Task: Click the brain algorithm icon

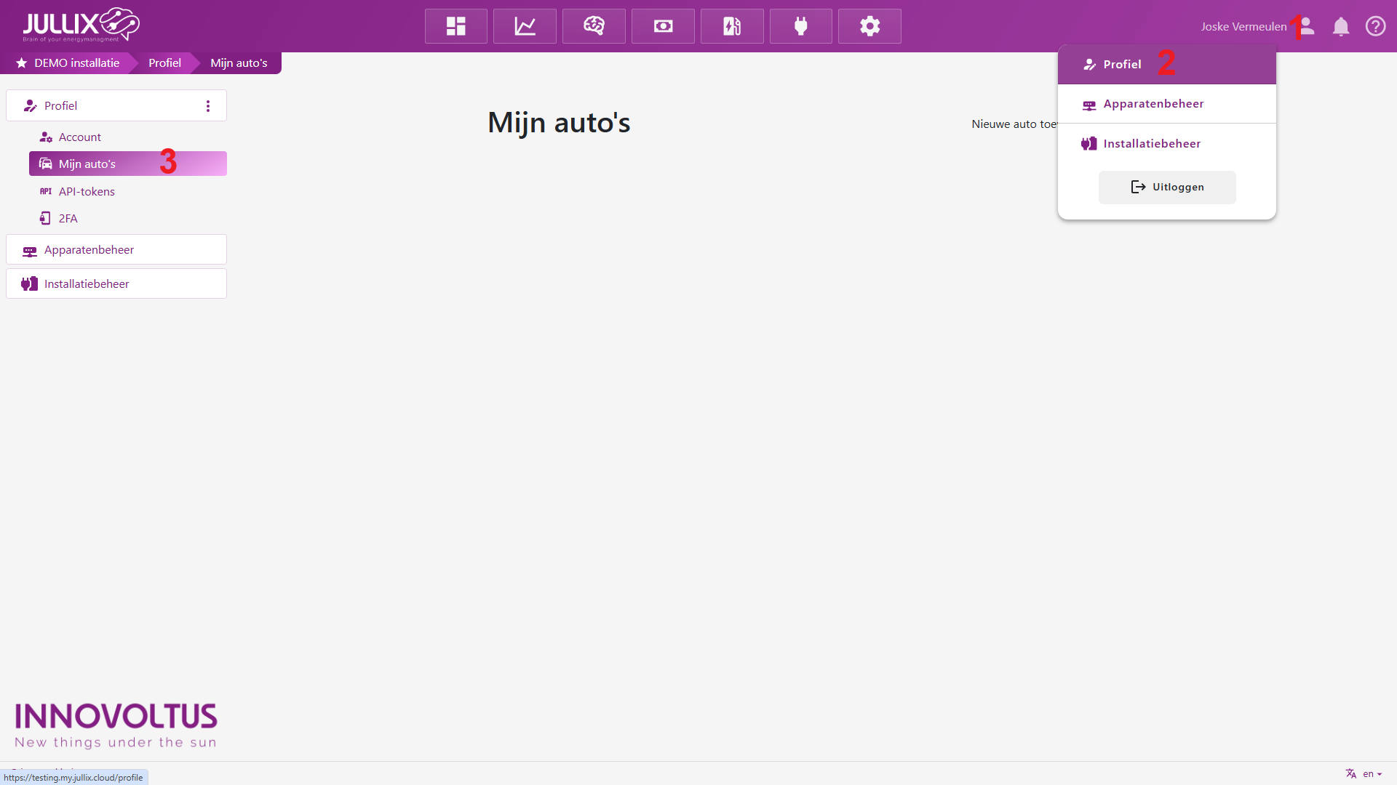Action: [594, 26]
